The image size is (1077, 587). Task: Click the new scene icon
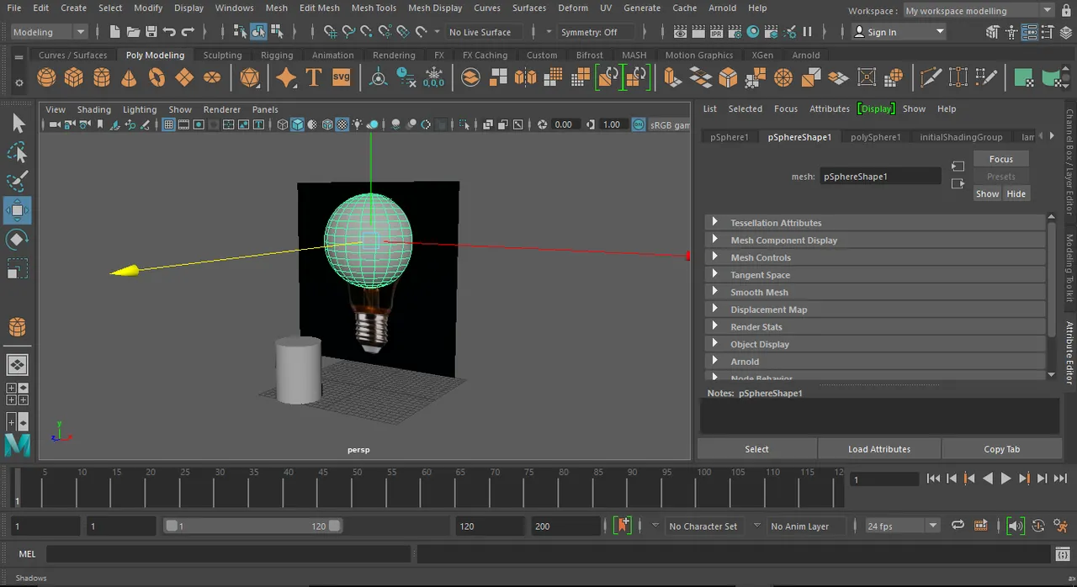114,32
